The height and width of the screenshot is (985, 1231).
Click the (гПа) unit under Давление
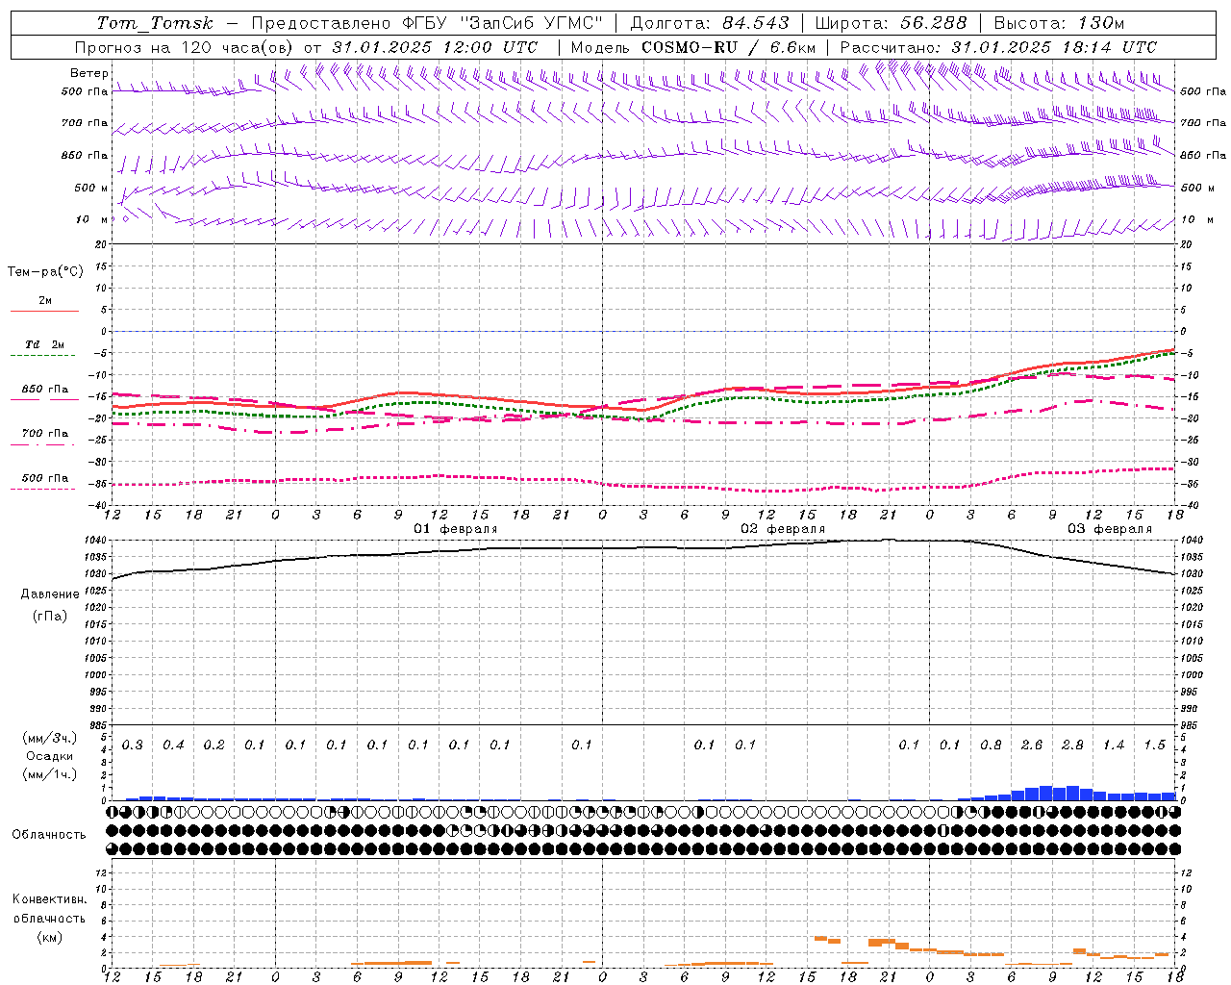50,617
